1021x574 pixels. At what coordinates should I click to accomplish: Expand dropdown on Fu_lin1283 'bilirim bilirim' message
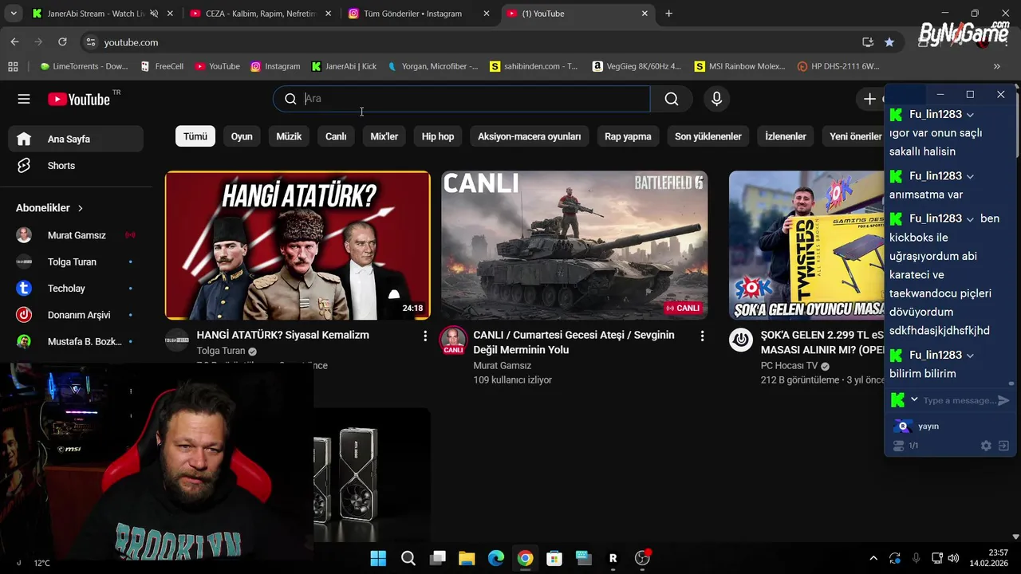click(x=970, y=356)
